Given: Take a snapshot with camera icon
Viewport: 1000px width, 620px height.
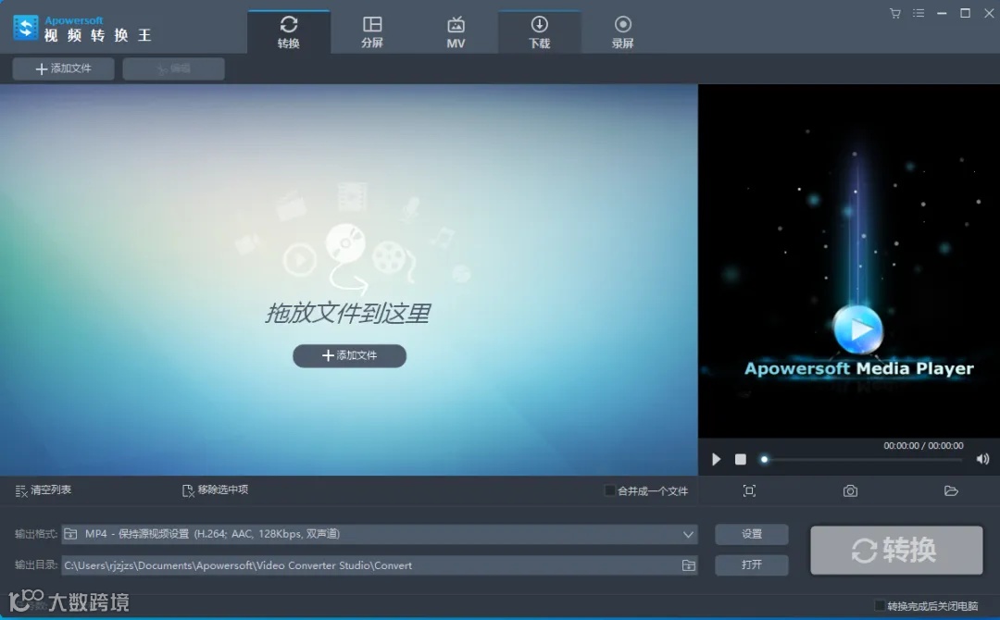Looking at the screenshot, I should coord(850,490).
